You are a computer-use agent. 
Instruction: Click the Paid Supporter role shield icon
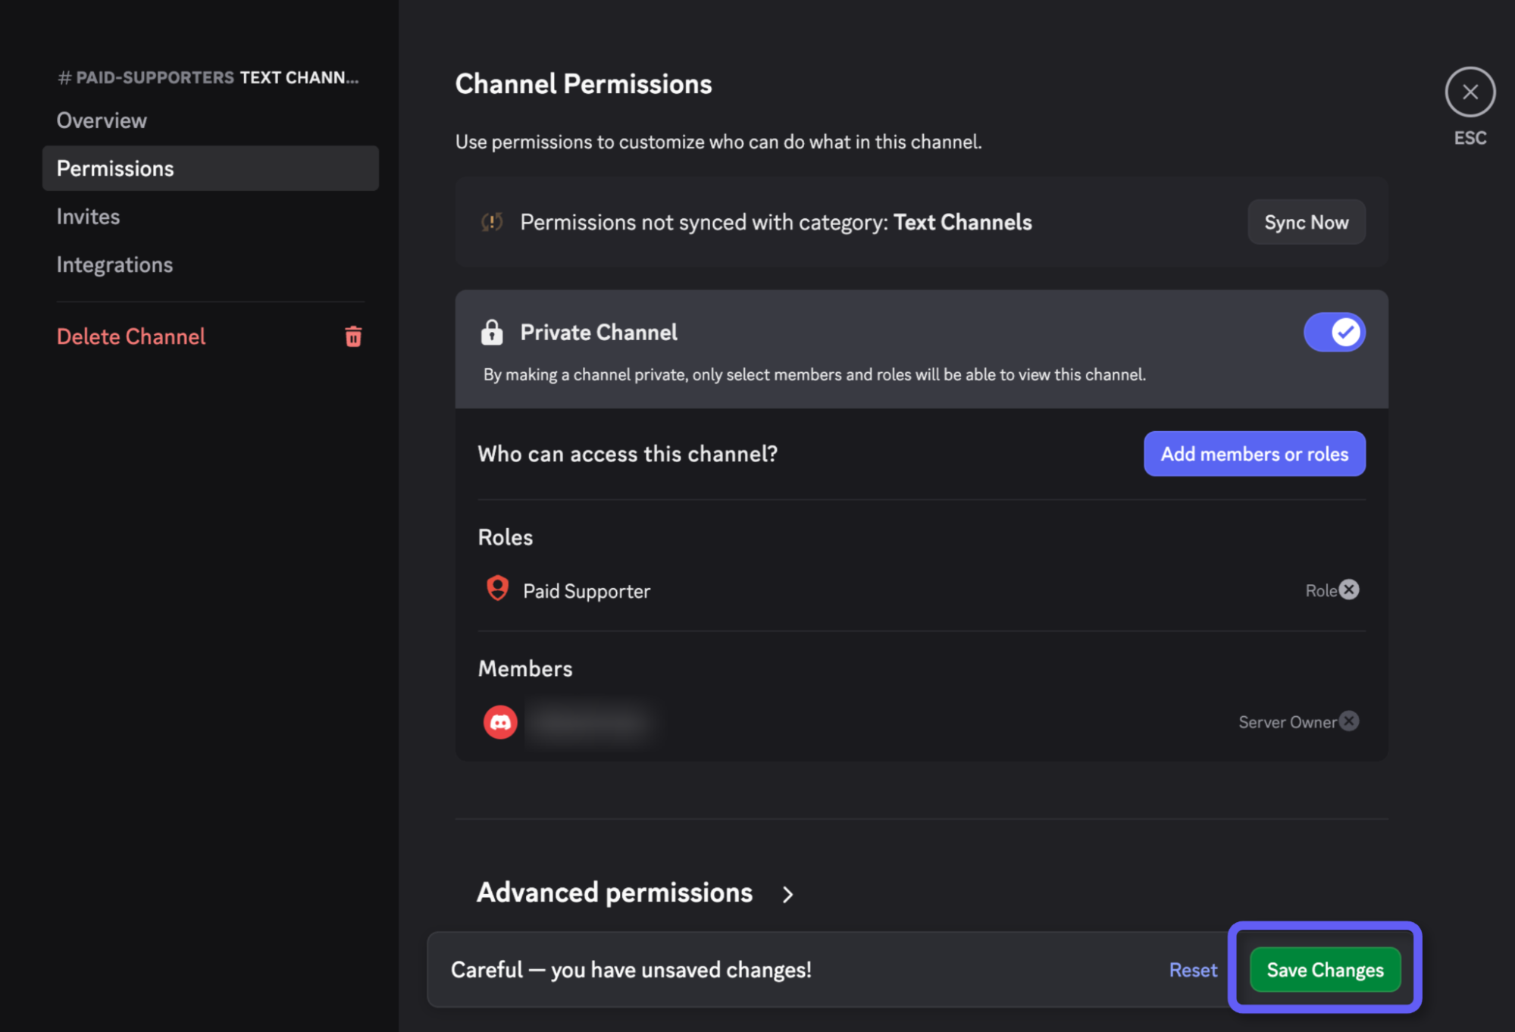tap(497, 589)
